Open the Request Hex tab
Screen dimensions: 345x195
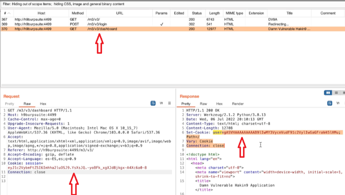[x=43, y=104]
